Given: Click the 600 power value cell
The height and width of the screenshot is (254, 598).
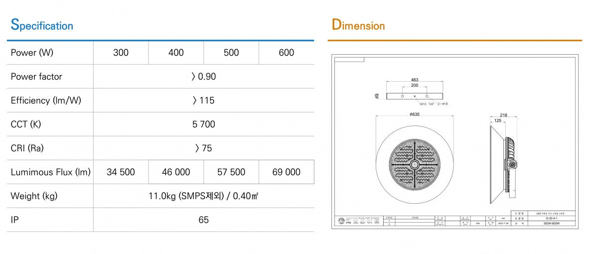Looking at the screenshot, I should [x=287, y=53].
